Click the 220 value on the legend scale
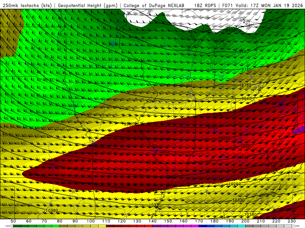 pos(276,221)
